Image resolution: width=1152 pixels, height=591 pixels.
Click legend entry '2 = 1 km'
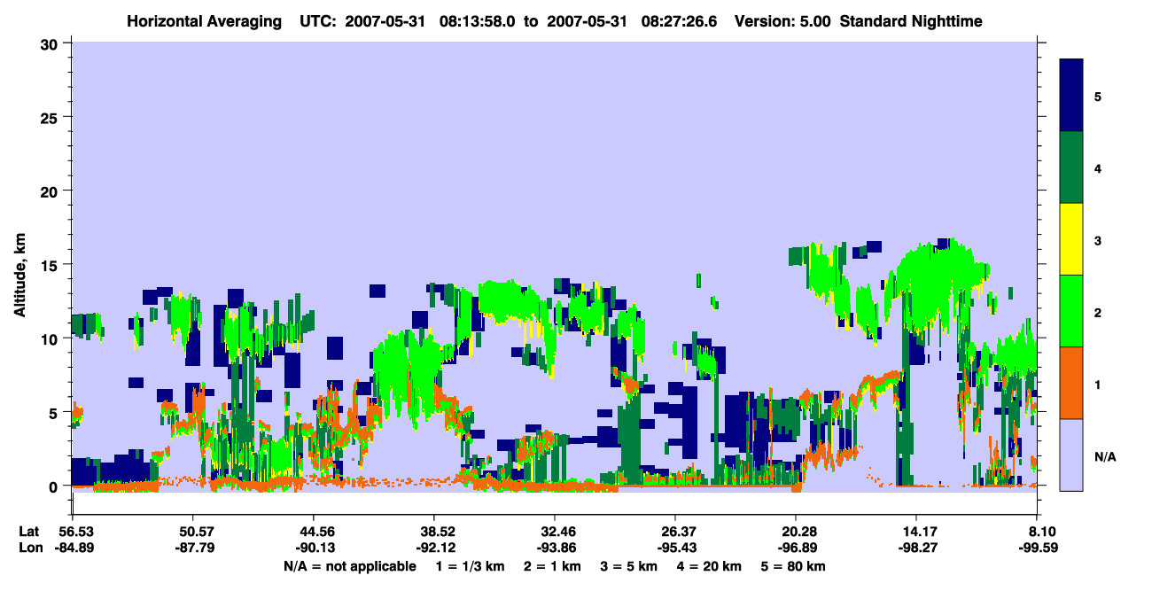tap(553, 566)
